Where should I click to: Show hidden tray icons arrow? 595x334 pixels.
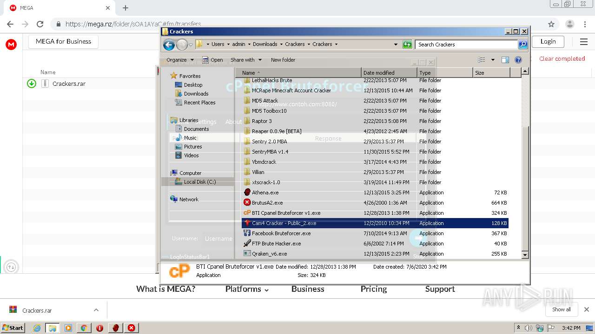pyautogui.click(x=519, y=328)
